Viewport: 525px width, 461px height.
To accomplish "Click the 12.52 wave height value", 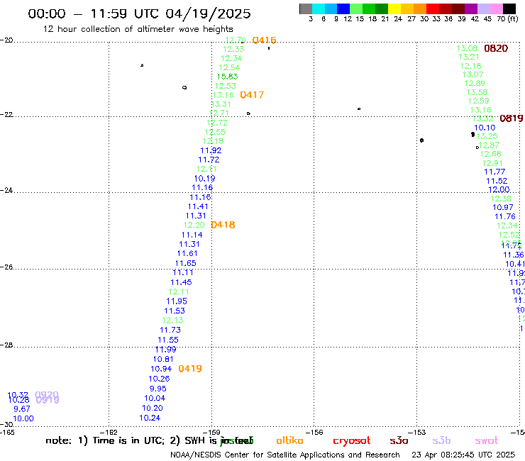I will coord(509,235).
